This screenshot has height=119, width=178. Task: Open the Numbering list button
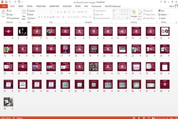pyautogui.click(x=74, y=12)
